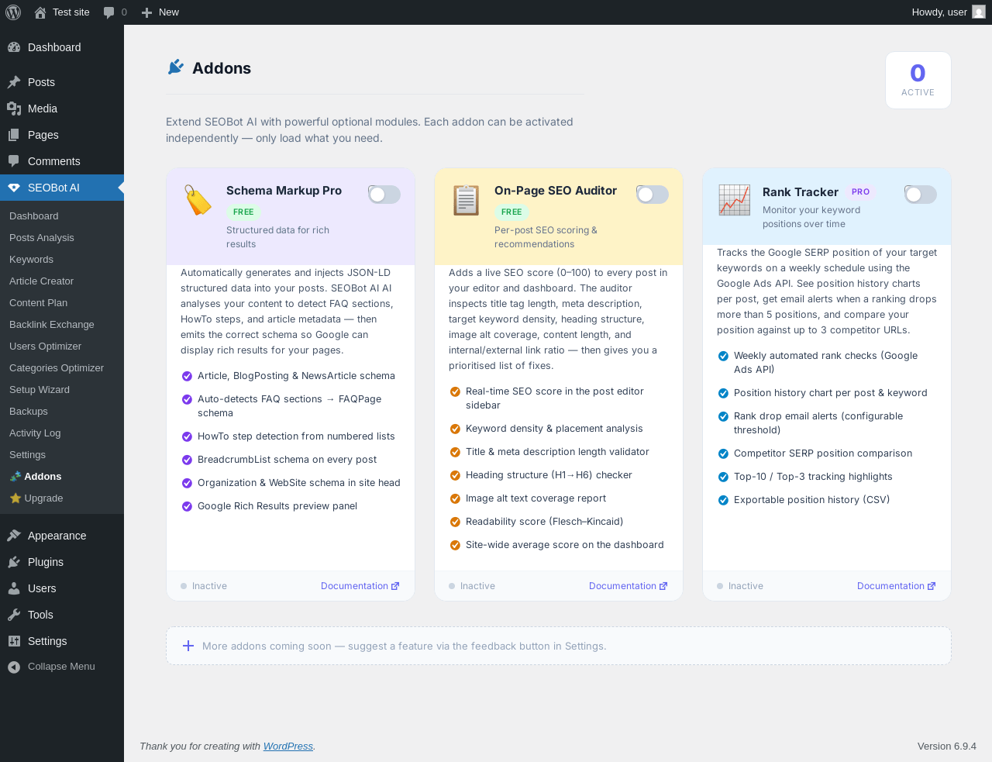Enable the Schema Markup Pro addon toggle
Viewport: 992px width, 762px height.
384,195
